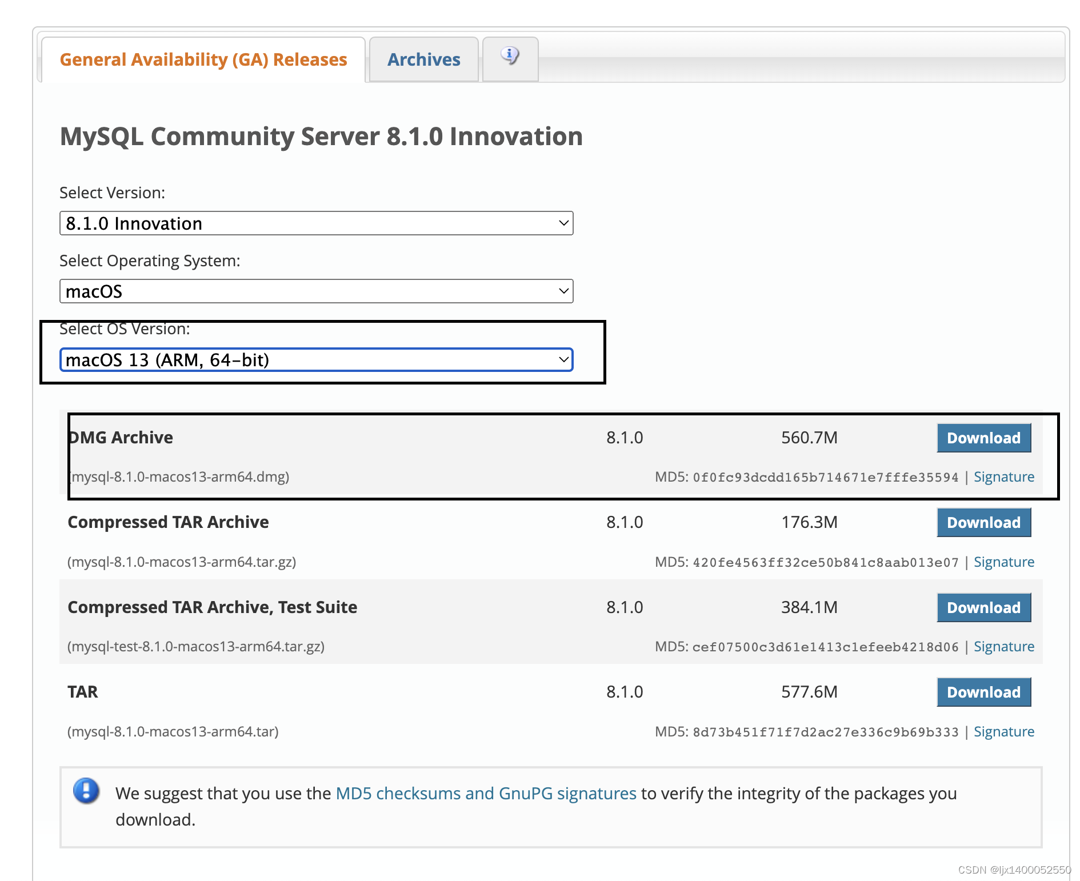1080x881 pixels.
Task: Open the Select Operating System dropdown
Action: click(317, 291)
